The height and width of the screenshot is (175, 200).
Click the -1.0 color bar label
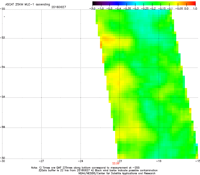point(101,9)
